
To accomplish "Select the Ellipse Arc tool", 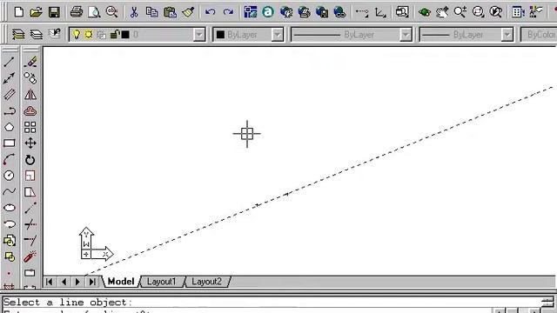I will pos(10,224).
